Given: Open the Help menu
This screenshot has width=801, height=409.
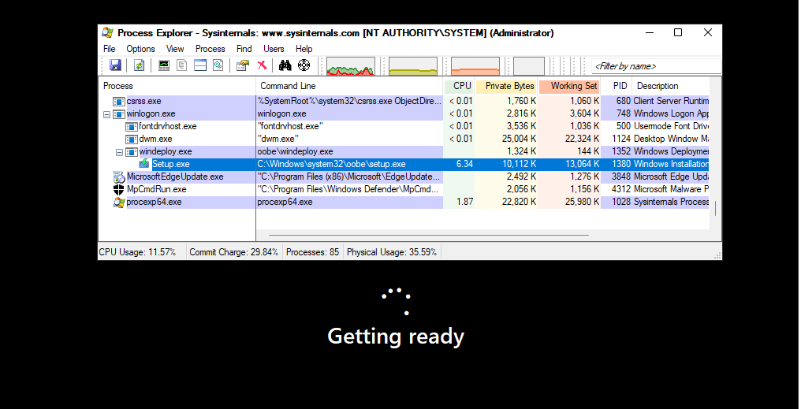Looking at the screenshot, I should click(x=304, y=49).
